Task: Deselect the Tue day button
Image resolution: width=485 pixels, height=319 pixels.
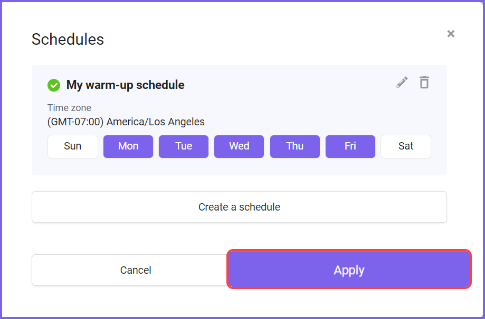Action: click(x=184, y=146)
